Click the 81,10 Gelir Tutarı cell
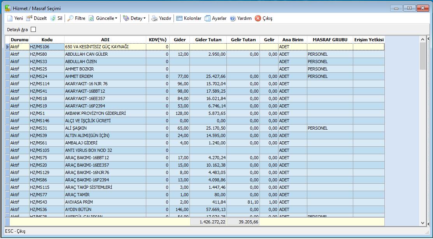The height and width of the screenshot is (239, 433). click(243, 202)
